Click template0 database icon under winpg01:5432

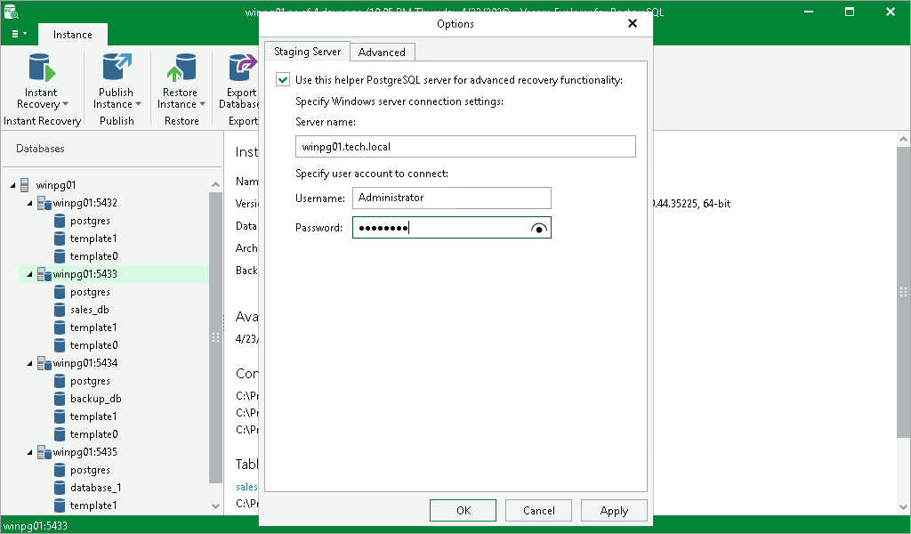(x=60, y=256)
